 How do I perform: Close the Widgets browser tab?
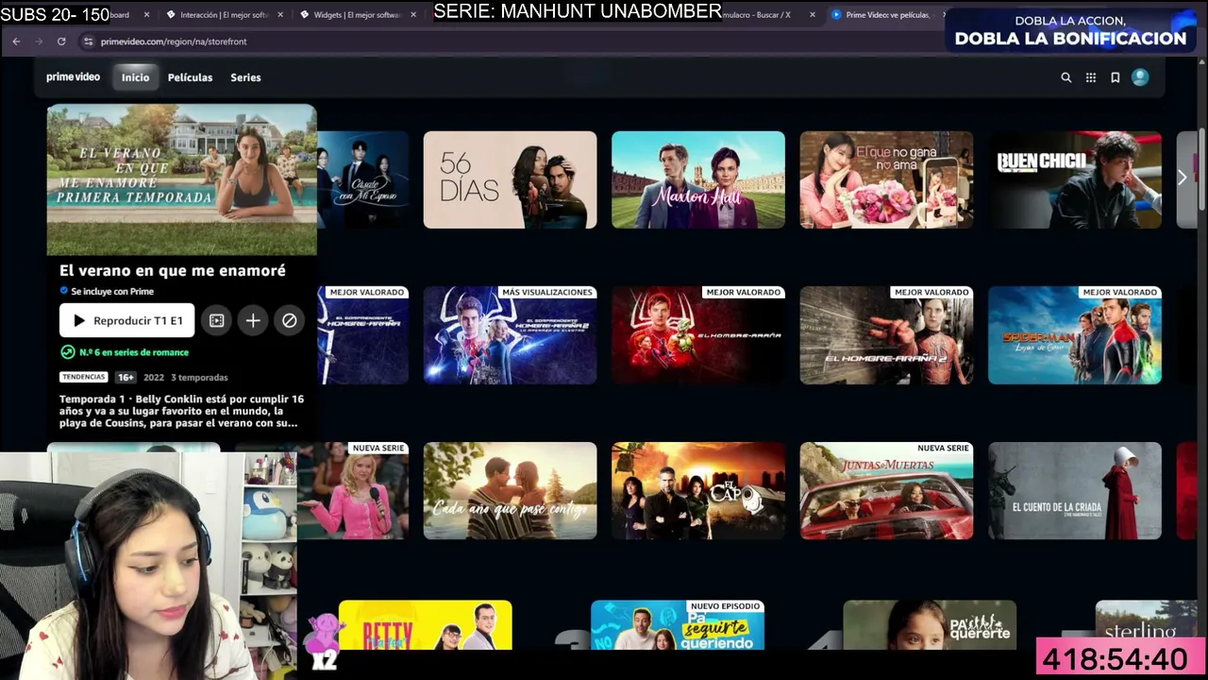coord(412,15)
